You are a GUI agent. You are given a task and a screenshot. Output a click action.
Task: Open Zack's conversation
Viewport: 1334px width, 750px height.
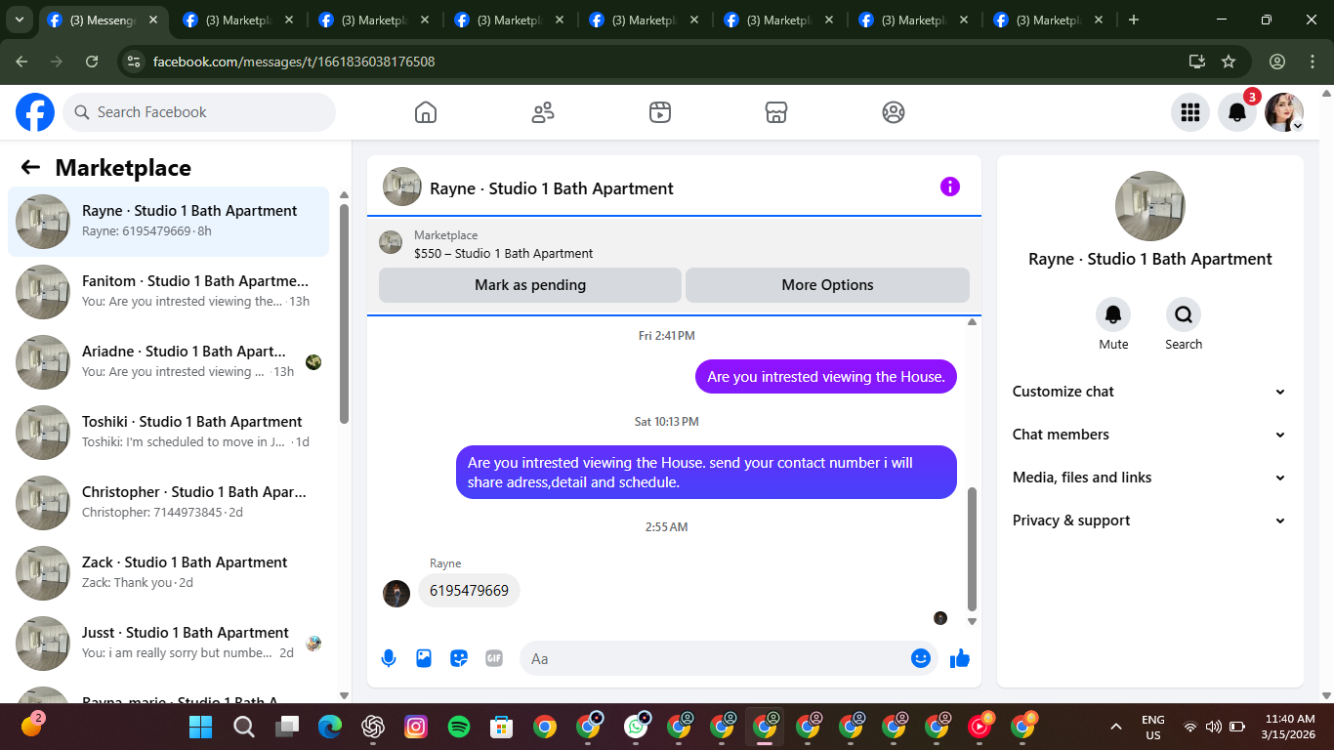(x=169, y=573)
